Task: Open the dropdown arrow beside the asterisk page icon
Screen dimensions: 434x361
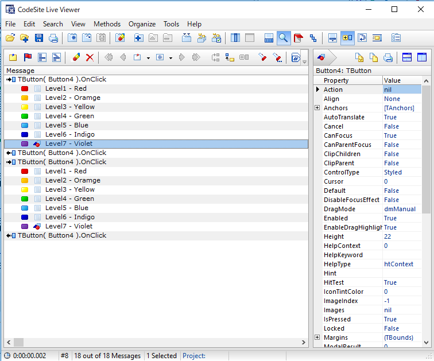Action: pos(170,58)
